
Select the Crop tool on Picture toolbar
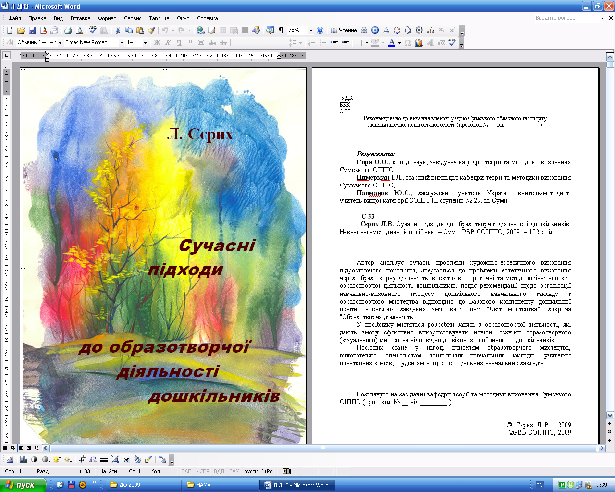(82, 459)
